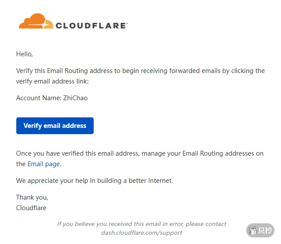Click the CLOUDFLARE wordmark text
The height and width of the screenshot is (244, 281).
(x=91, y=25)
